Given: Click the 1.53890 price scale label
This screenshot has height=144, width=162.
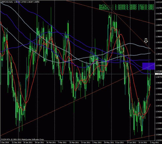Looking at the screenshot, I should click(159, 117).
